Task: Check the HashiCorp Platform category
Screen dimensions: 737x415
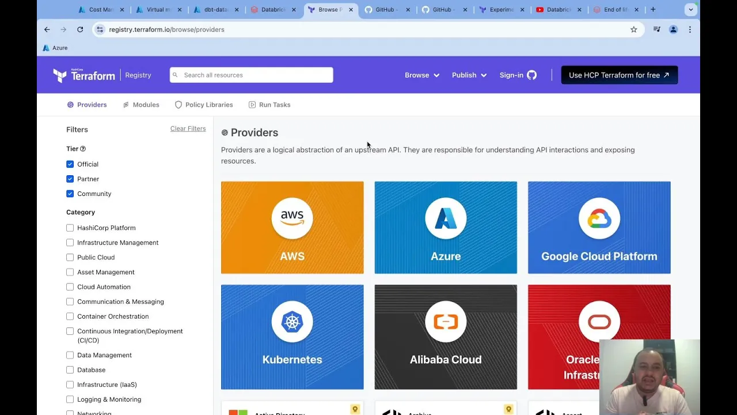Action: point(70,228)
